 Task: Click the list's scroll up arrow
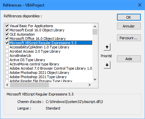(95, 26)
